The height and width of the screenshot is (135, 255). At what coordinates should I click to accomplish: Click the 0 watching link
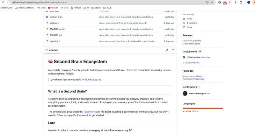(x=192, y=23)
